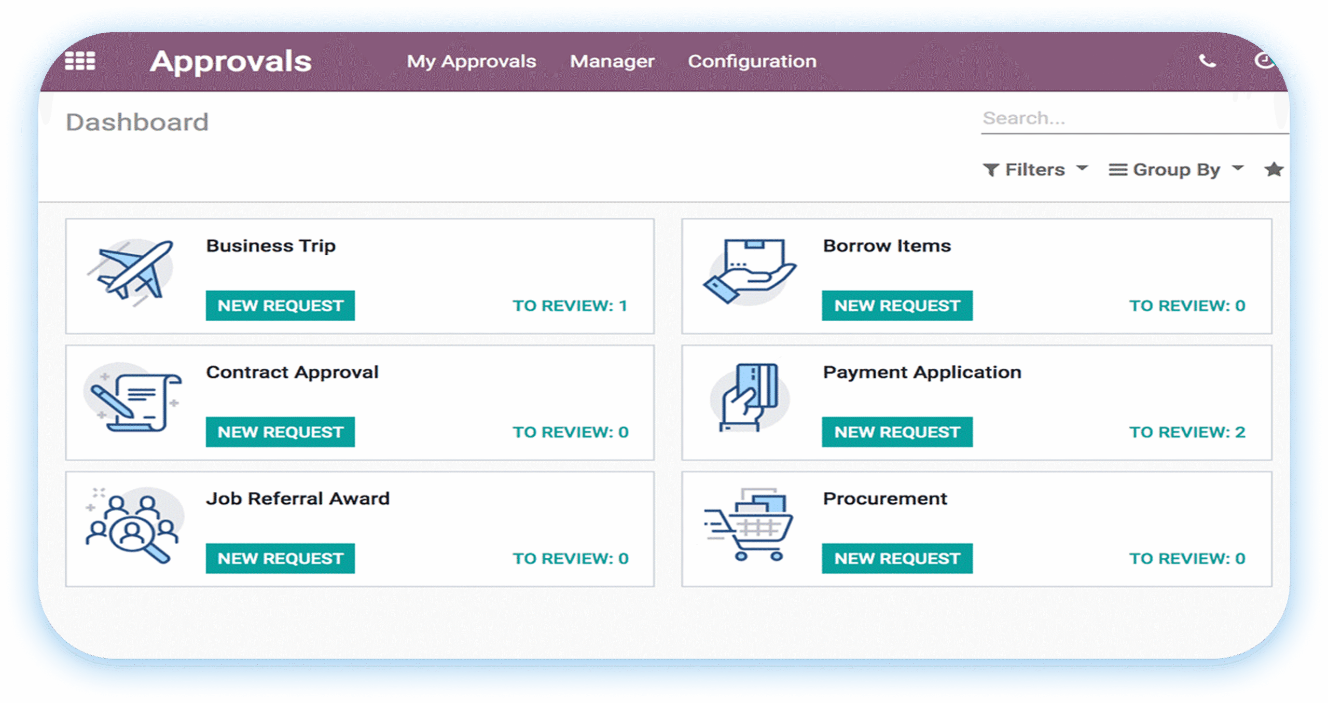Expand the Filters dropdown
This screenshot has width=1328, height=703.
point(1034,170)
